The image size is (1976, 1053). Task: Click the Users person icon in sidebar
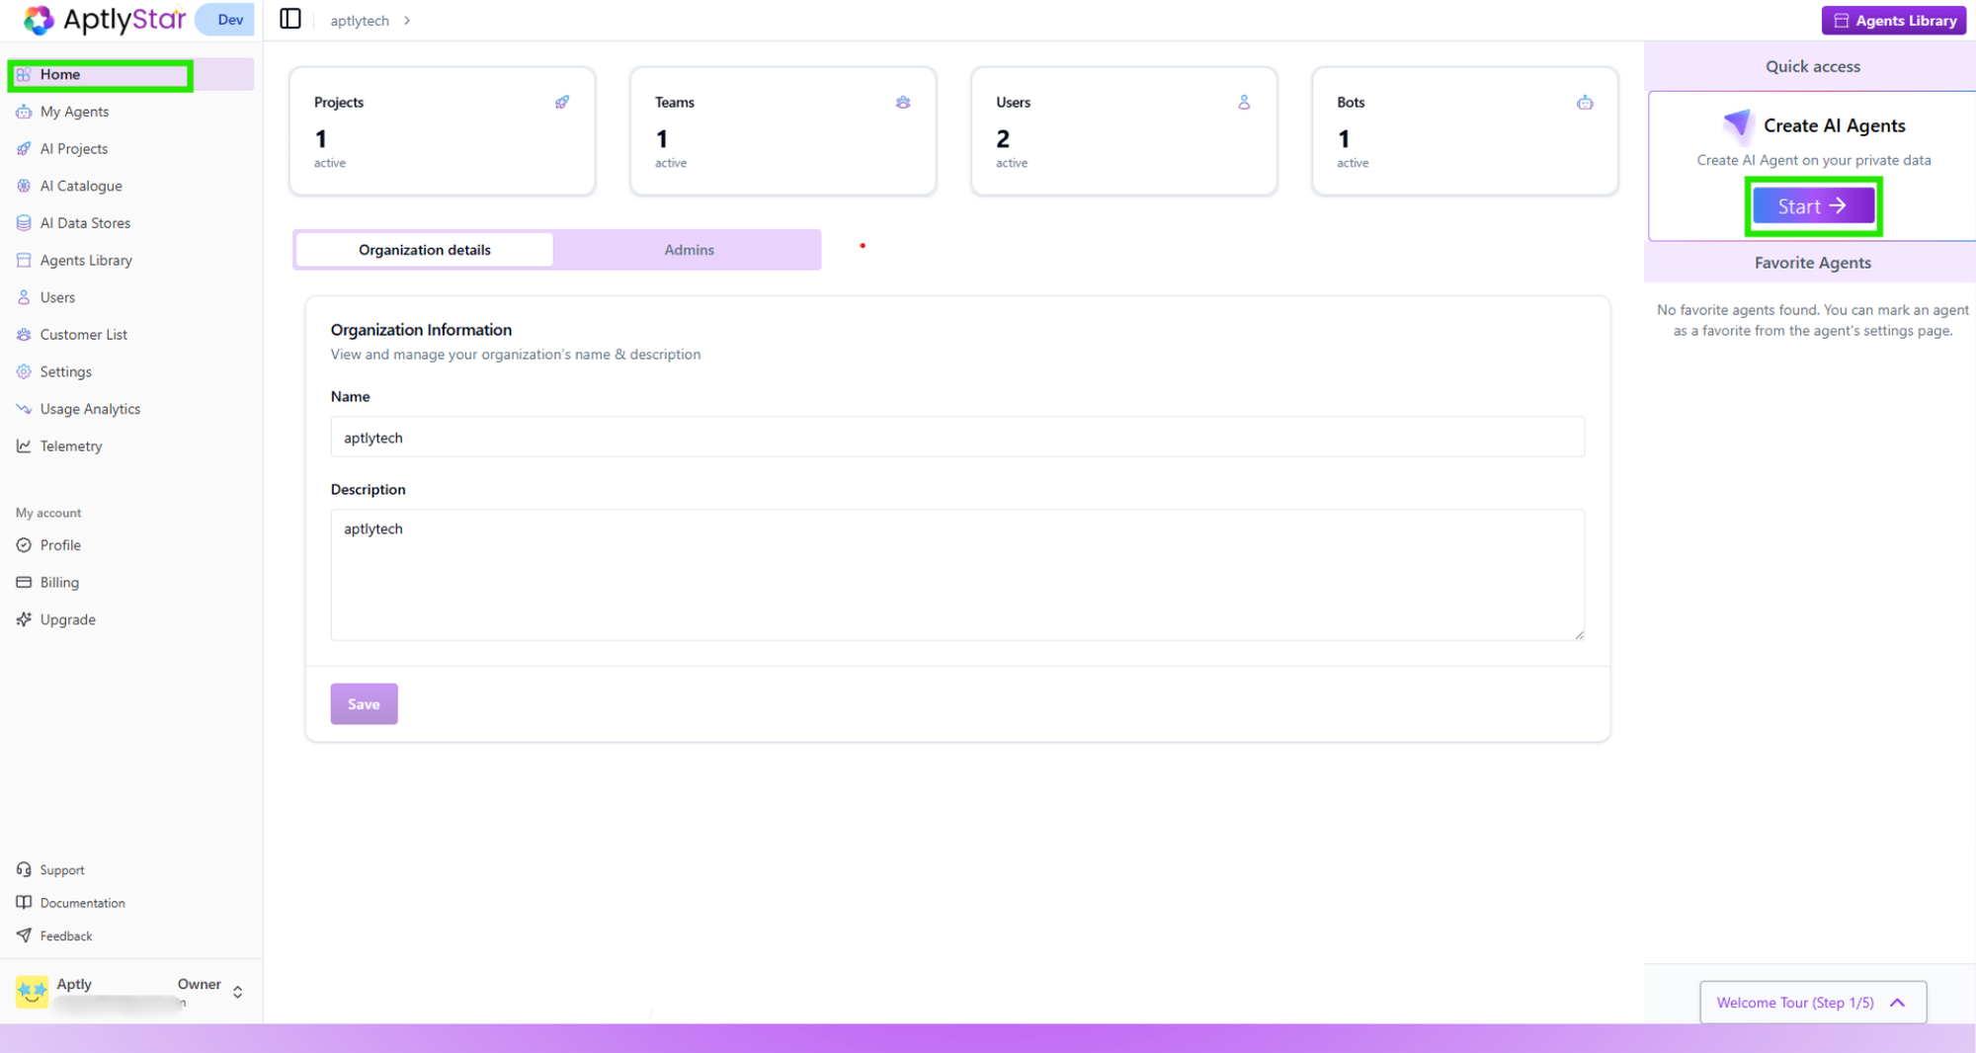(x=24, y=297)
